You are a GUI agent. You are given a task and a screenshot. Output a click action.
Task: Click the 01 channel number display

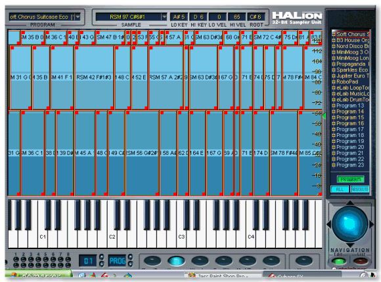(88, 261)
